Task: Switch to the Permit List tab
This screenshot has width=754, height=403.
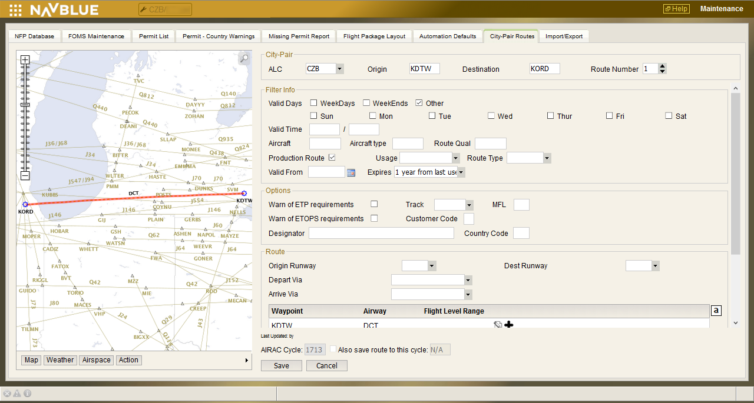Action: click(x=153, y=36)
